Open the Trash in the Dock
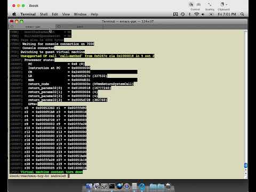Image resolution: width=256 pixels, height=192 pixels. (169, 186)
